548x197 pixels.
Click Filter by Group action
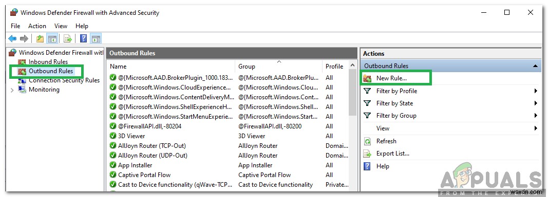tap(396, 115)
